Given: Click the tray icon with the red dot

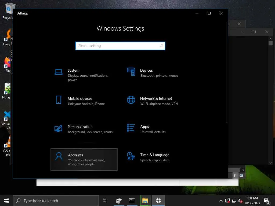Looking at the screenshot, I should click(227, 201).
